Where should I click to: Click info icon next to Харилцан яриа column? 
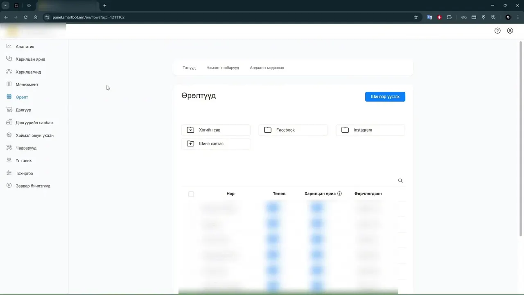pyautogui.click(x=339, y=193)
